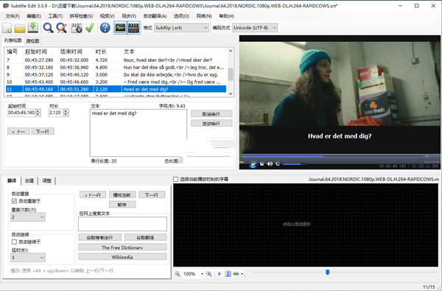This screenshot has height=291, width=442.
Task: Toggle fullscreen icon in video player
Action: 278,164
